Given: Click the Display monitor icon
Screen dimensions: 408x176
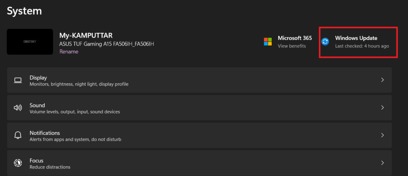Looking at the screenshot, I should [x=18, y=80].
